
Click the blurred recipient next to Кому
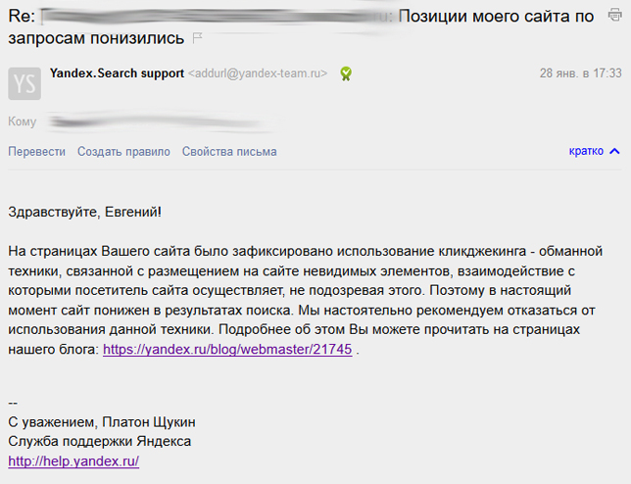point(159,121)
